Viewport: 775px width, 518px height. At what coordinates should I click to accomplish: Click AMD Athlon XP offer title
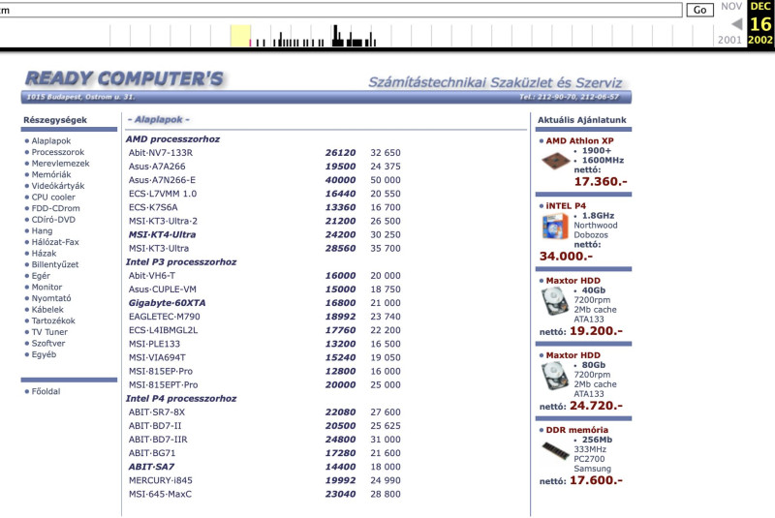pyautogui.click(x=579, y=141)
